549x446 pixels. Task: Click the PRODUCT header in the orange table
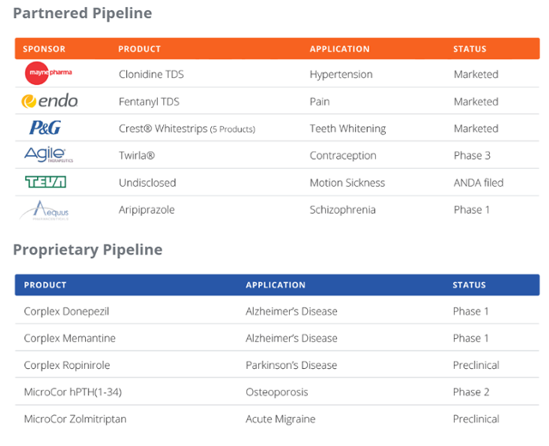(x=139, y=49)
